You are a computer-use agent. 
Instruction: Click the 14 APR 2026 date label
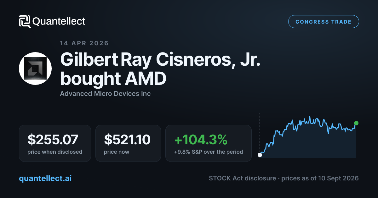point(84,43)
